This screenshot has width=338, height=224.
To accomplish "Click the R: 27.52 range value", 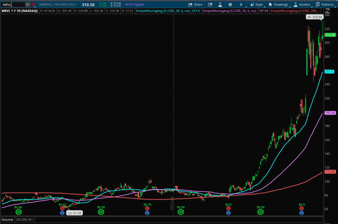I will click(x=127, y=11).
